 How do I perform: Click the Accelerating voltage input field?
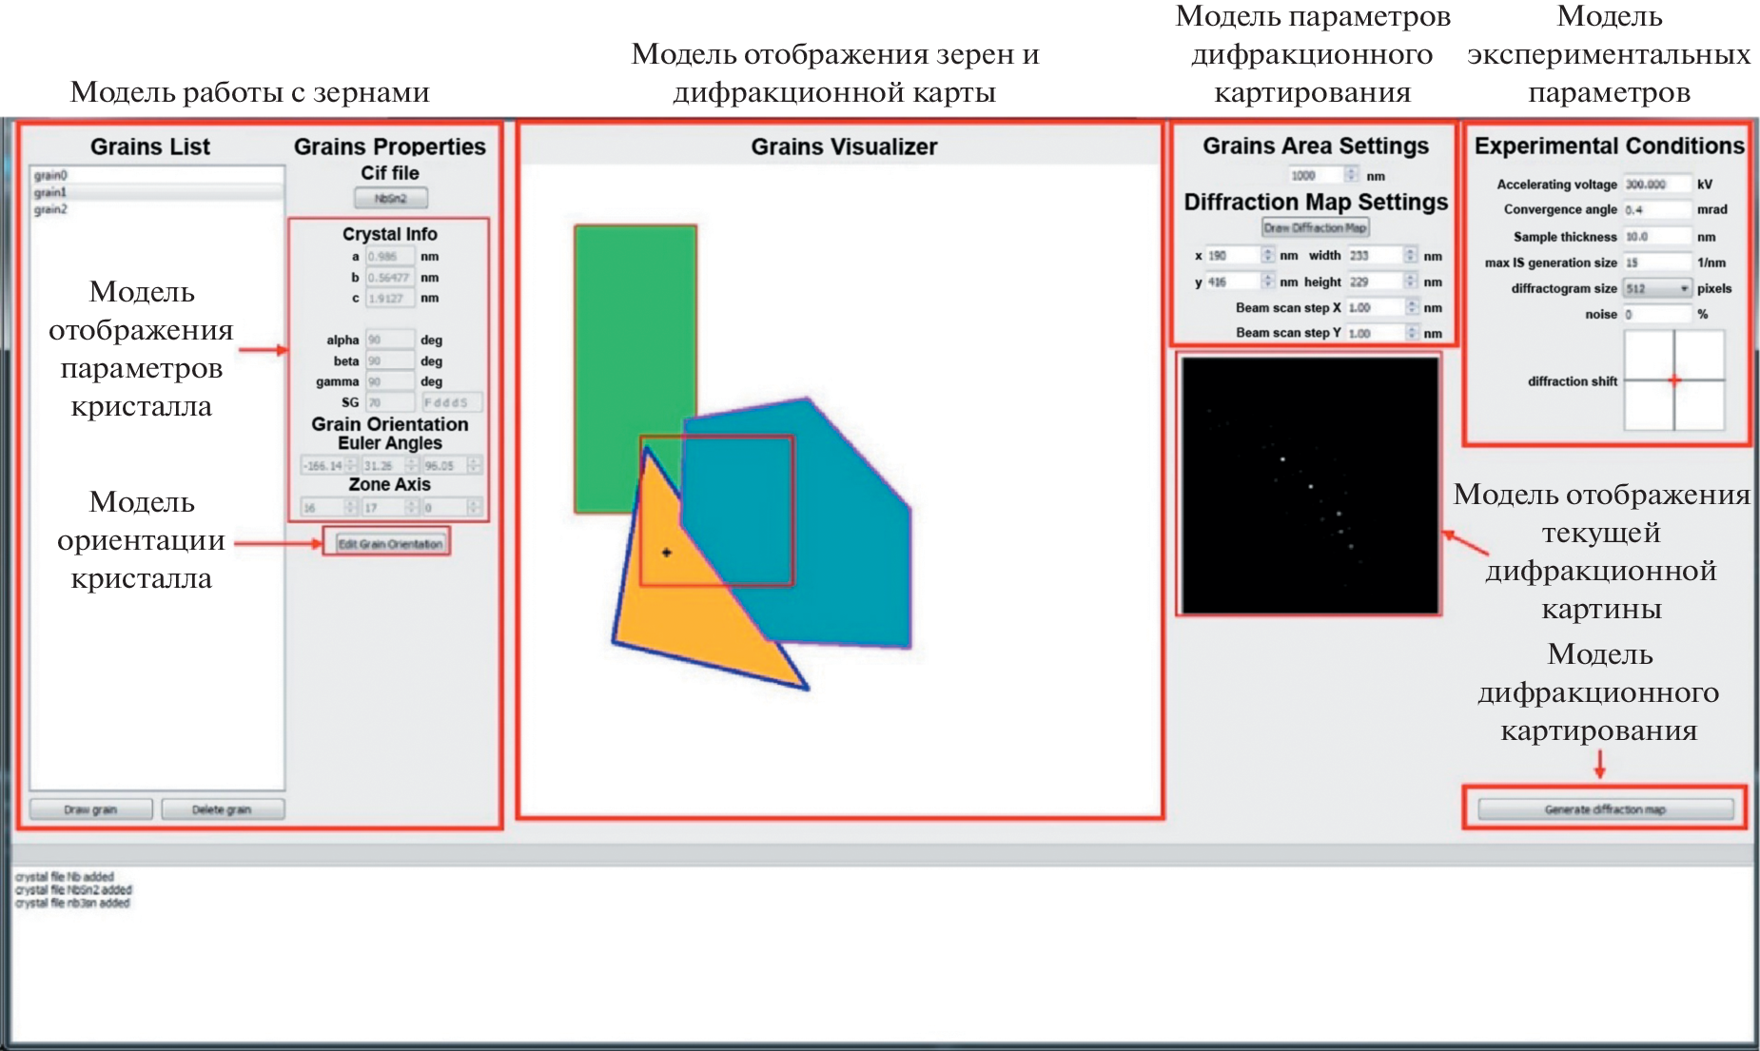point(1656,185)
